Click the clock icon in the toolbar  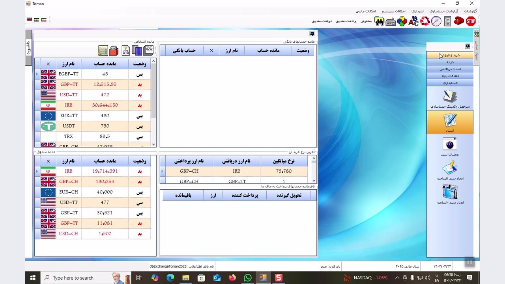coord(436,21)
